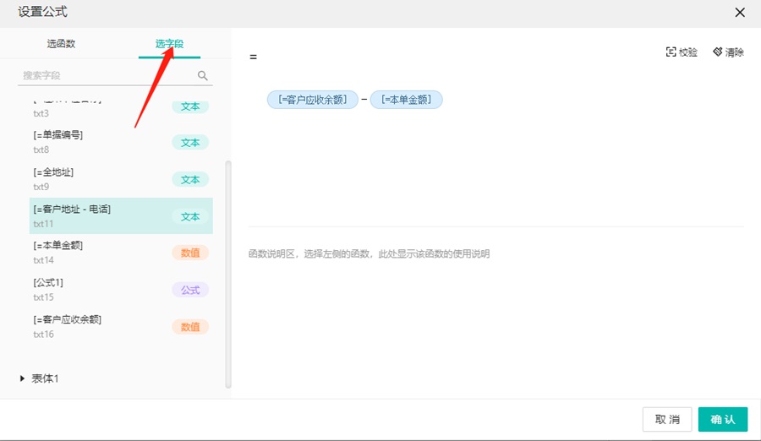Click the txt15 field code
The height and width of the screenshot is (441, 761).
pos(43,297)
